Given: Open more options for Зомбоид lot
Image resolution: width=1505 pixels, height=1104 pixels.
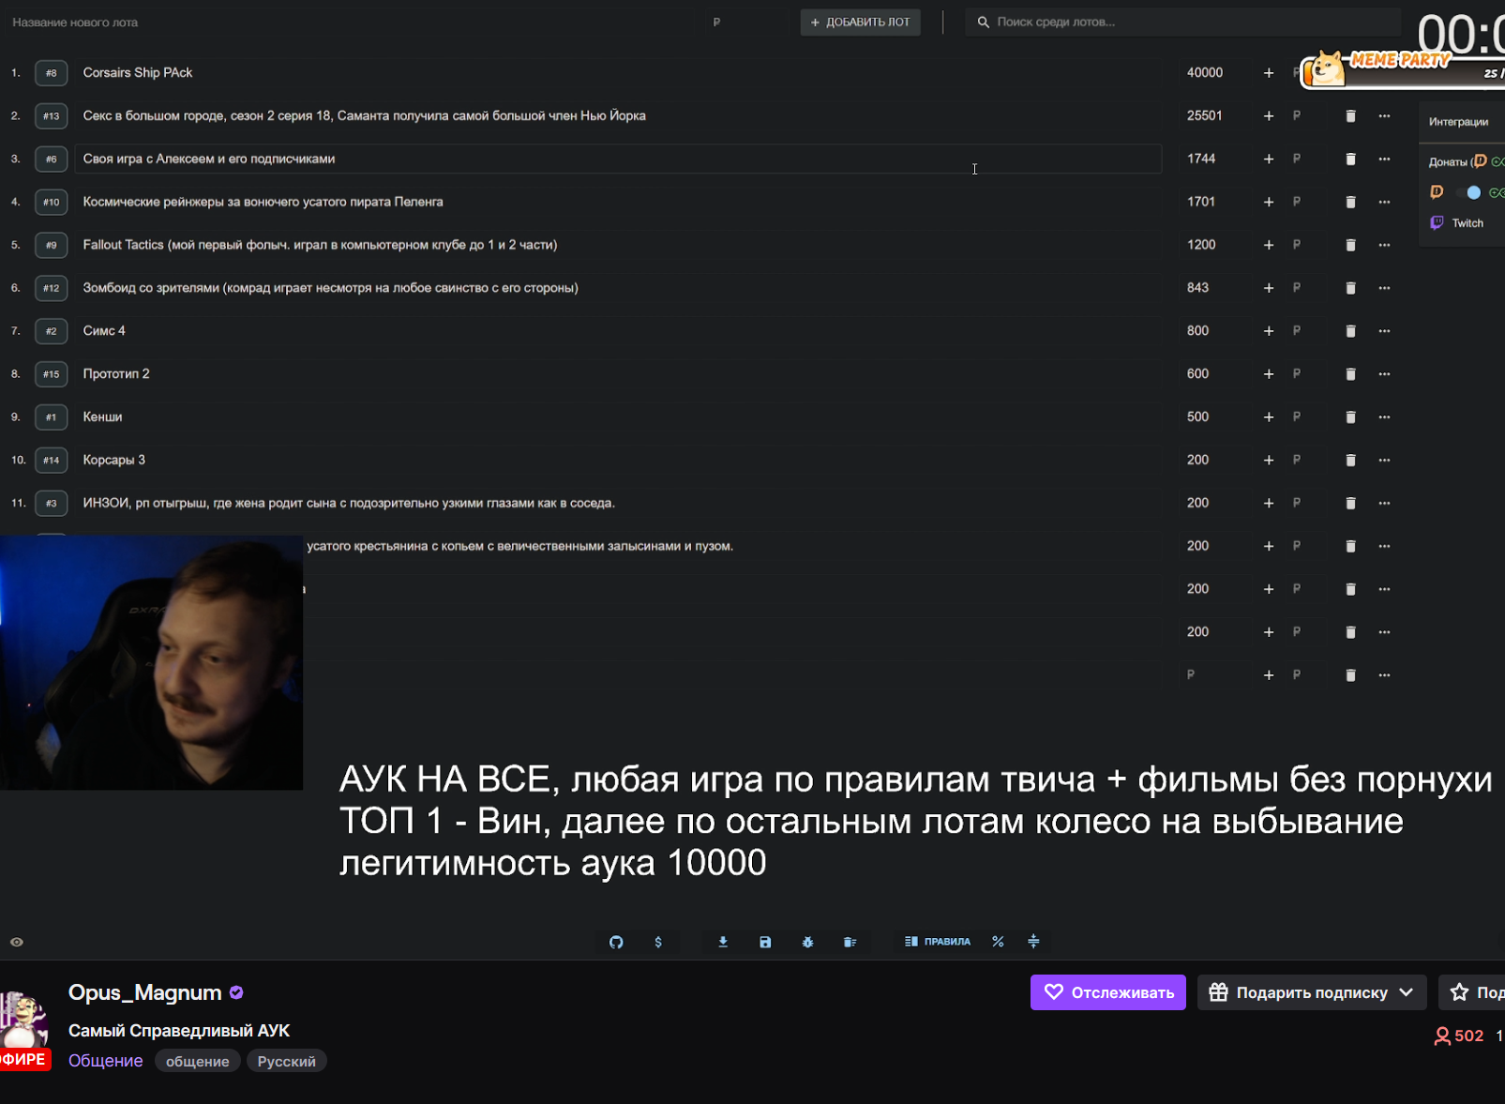Looking at the screenshot, I should pyautogui.click(x=1384, y=288).
